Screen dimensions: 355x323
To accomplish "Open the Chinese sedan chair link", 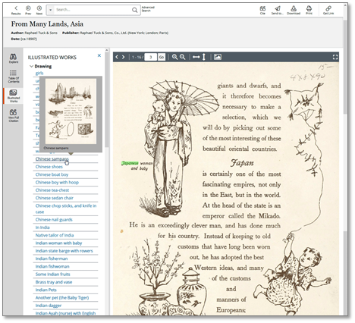I will click(x=55, y=198).
